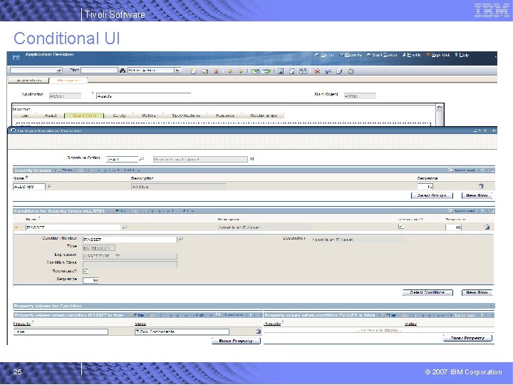Click the Edit Dialogs toolbar icon

pyautogui.click(x=303, y=71)
